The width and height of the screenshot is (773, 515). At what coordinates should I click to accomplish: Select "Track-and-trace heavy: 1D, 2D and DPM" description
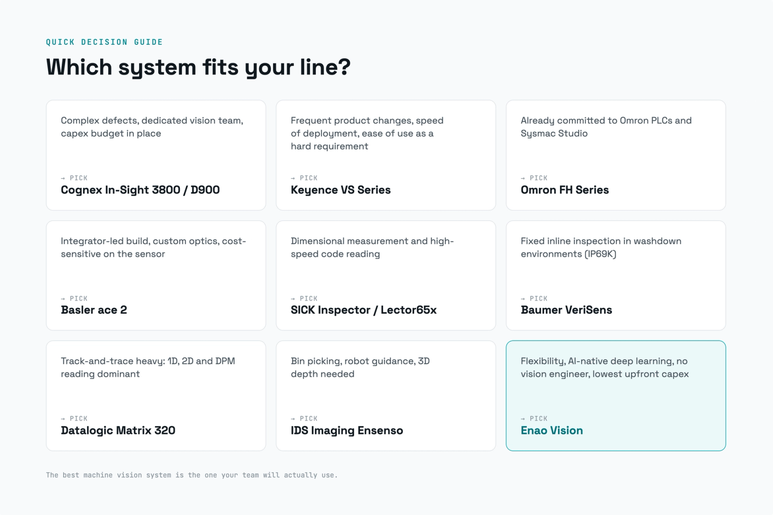[x=148, y=367]
